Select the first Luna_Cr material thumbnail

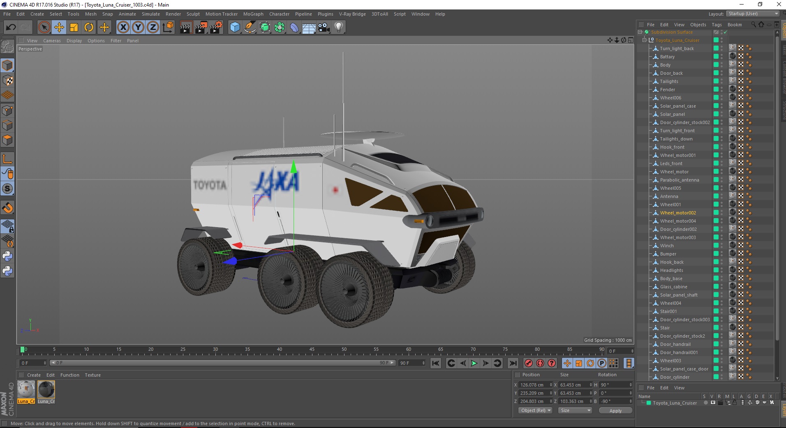pyautogui.click(x=26, y=389)
